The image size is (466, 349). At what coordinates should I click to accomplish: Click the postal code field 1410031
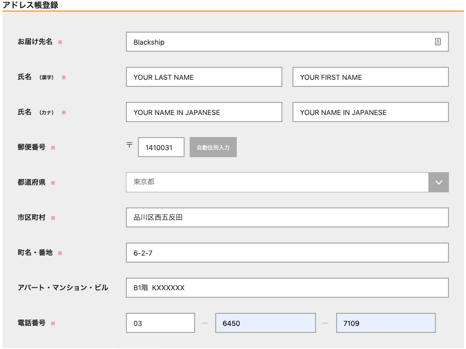(x=161, y=147)
